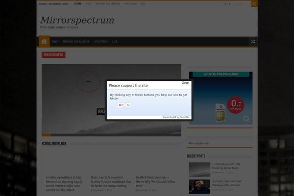
Task: Click the RECENT POSTS heading
Action: click(196, 156)
